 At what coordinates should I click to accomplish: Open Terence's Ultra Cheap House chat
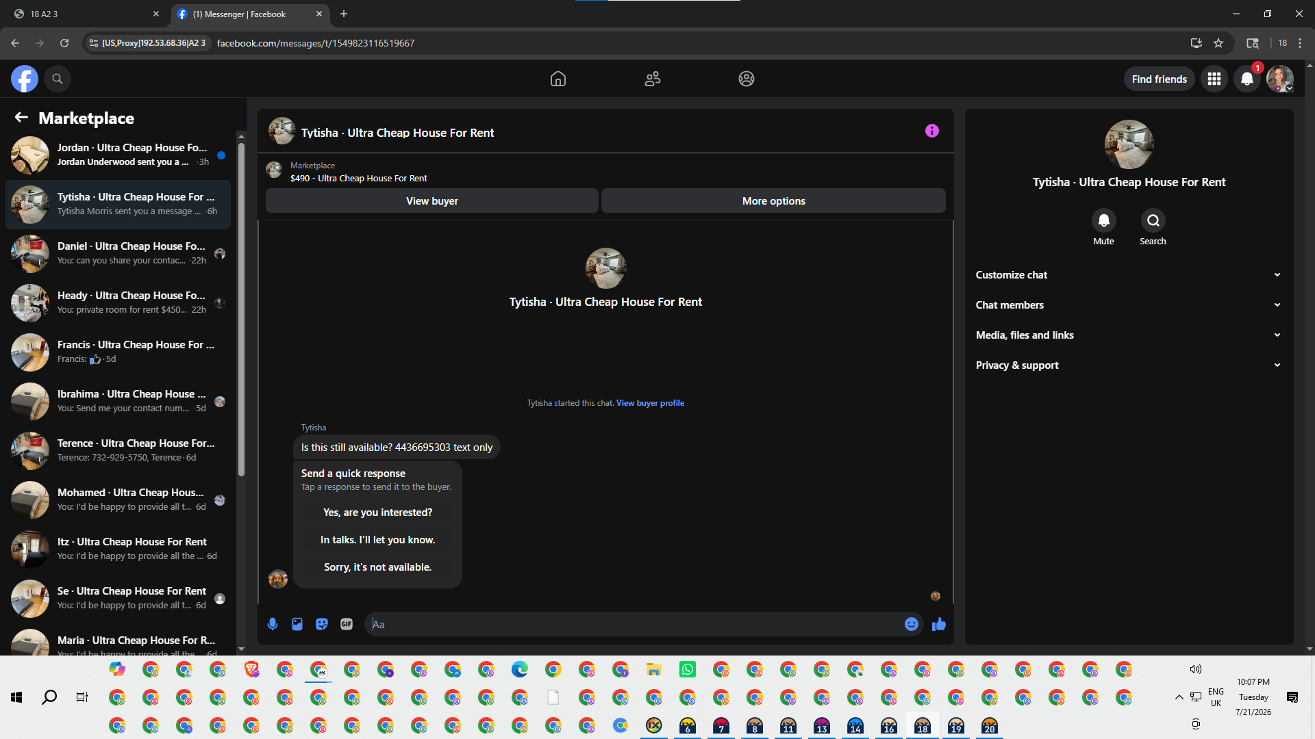(118, 451)
